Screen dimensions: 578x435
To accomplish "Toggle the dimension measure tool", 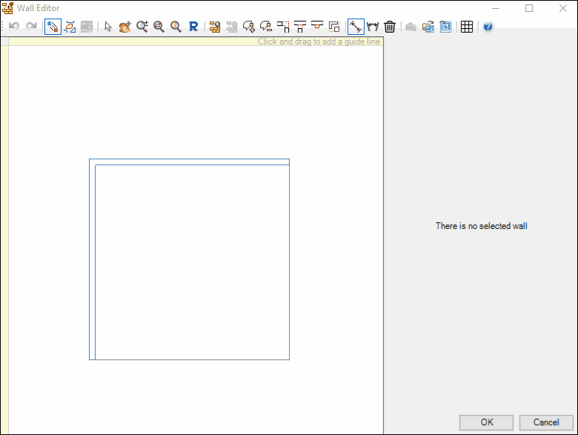I will 356,27.
